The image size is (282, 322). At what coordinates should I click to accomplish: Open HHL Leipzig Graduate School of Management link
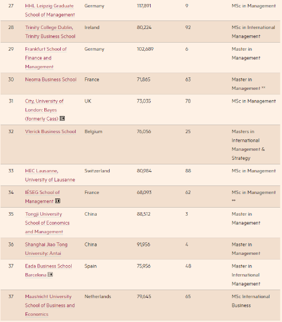50,10
